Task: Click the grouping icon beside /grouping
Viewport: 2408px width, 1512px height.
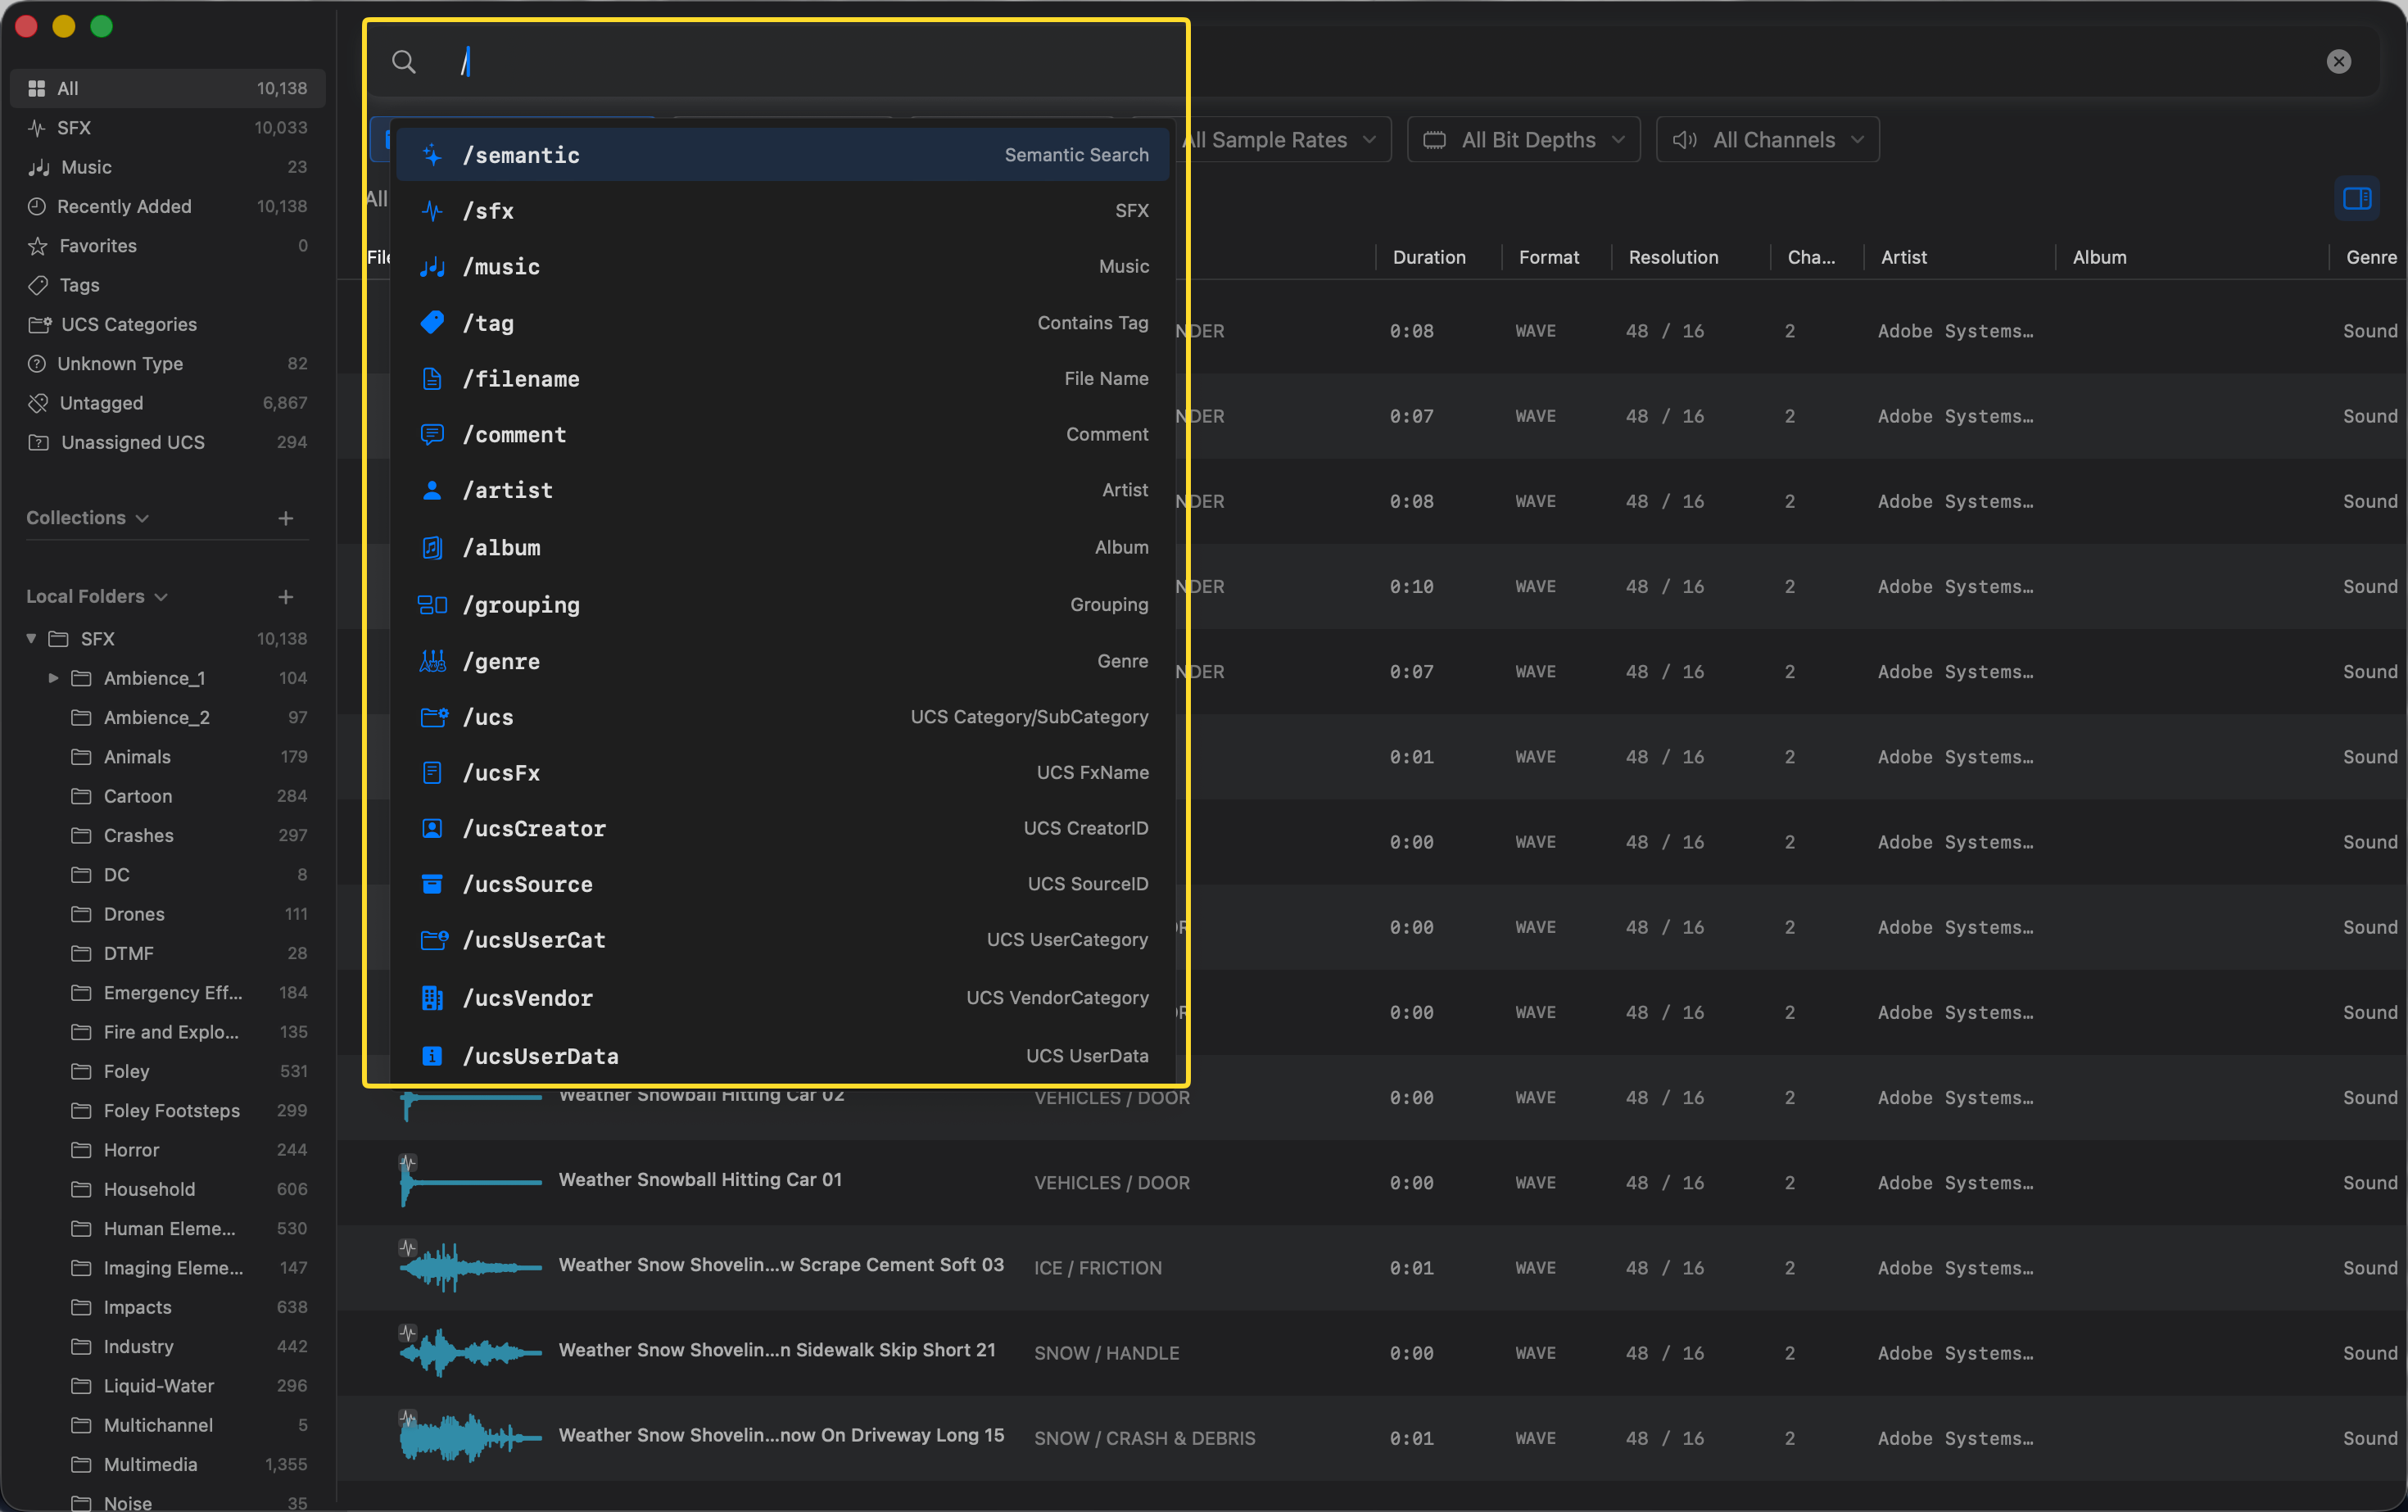Action: click(432, 605)
